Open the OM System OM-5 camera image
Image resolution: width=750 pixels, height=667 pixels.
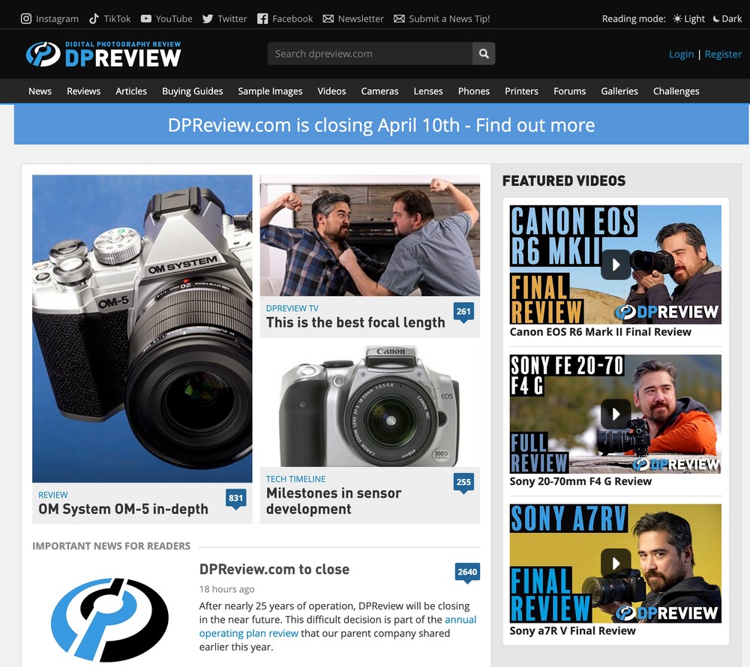tap(142, 329)
